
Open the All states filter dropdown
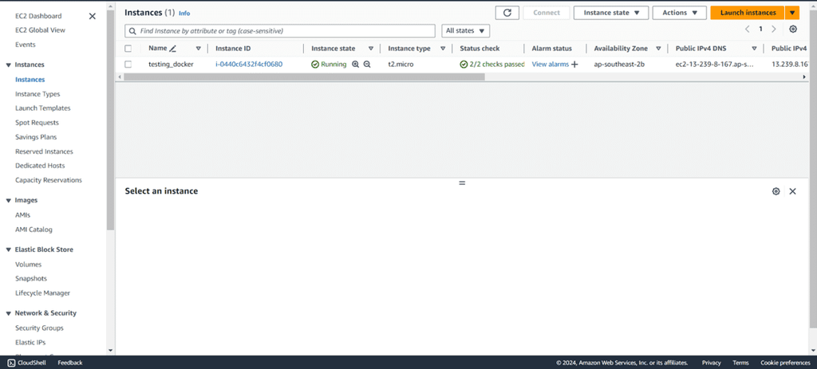[466, 31]
